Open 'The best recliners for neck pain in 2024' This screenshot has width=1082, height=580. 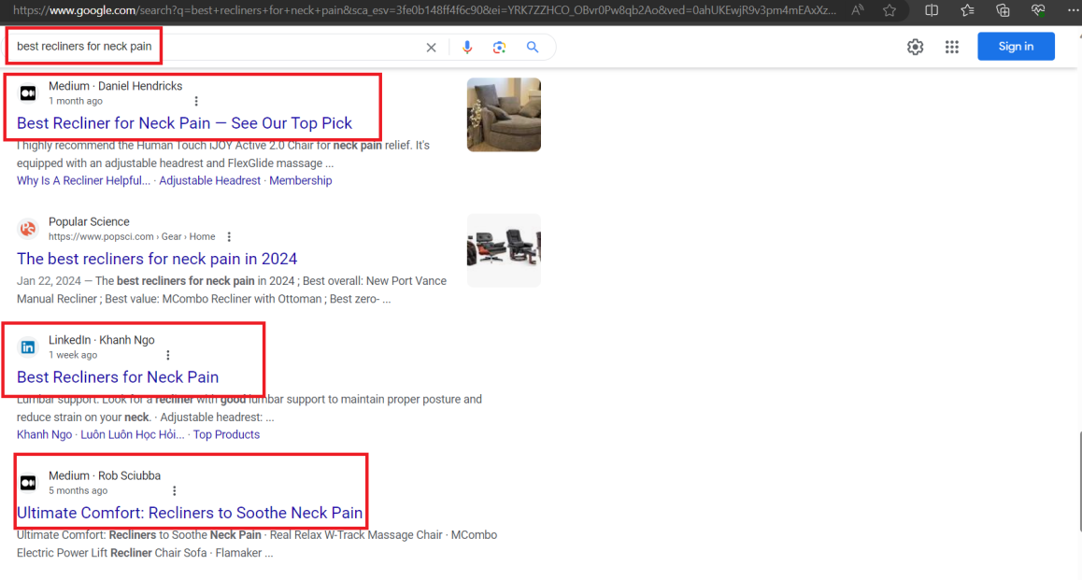[157, 259]
